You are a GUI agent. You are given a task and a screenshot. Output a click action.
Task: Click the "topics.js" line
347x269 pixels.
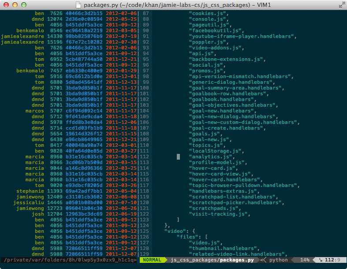point(207,146)
